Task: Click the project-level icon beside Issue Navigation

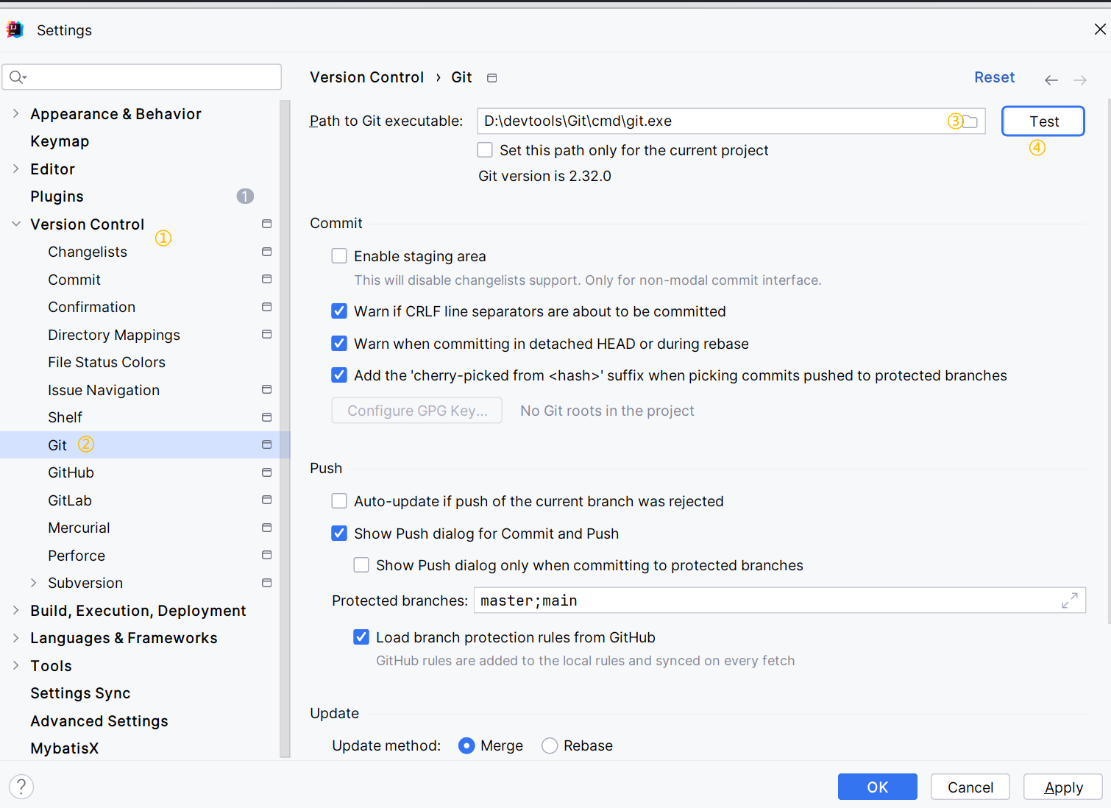Action: pos(266,389)
